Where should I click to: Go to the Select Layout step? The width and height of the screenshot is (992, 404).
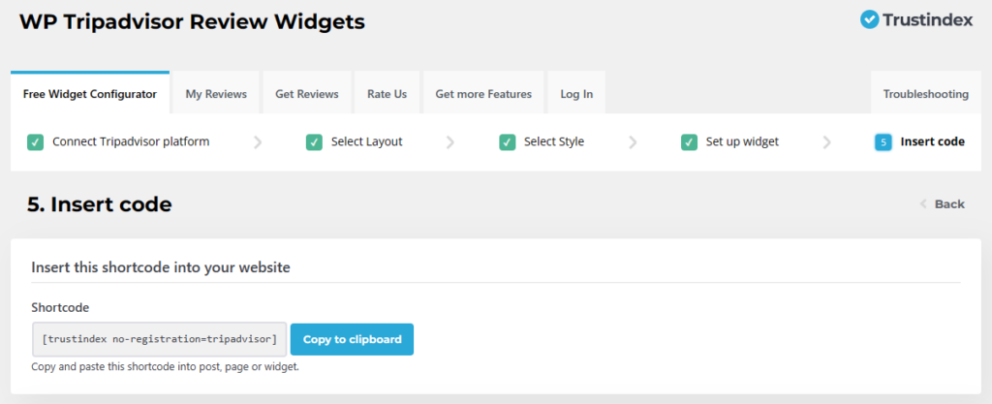[x=366, y=142]
